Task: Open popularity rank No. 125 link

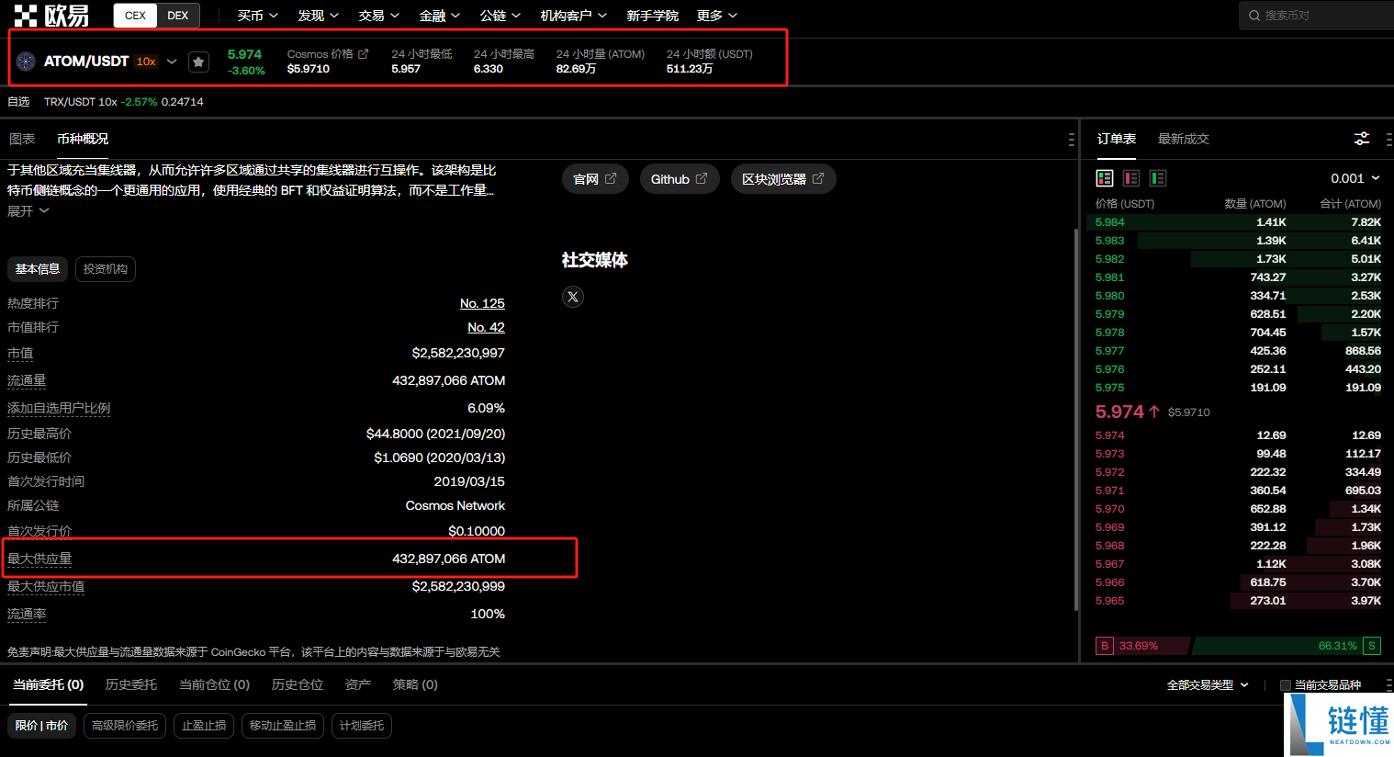Action: click(x=482, y=303)
